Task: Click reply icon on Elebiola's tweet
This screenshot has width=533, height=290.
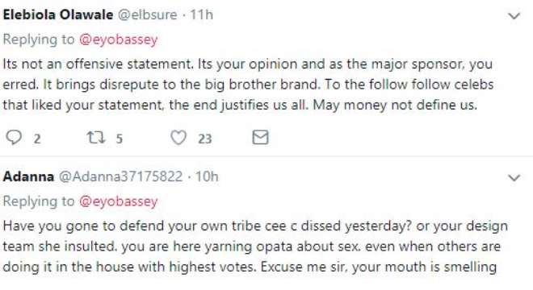Action: (x=14, y=138)
